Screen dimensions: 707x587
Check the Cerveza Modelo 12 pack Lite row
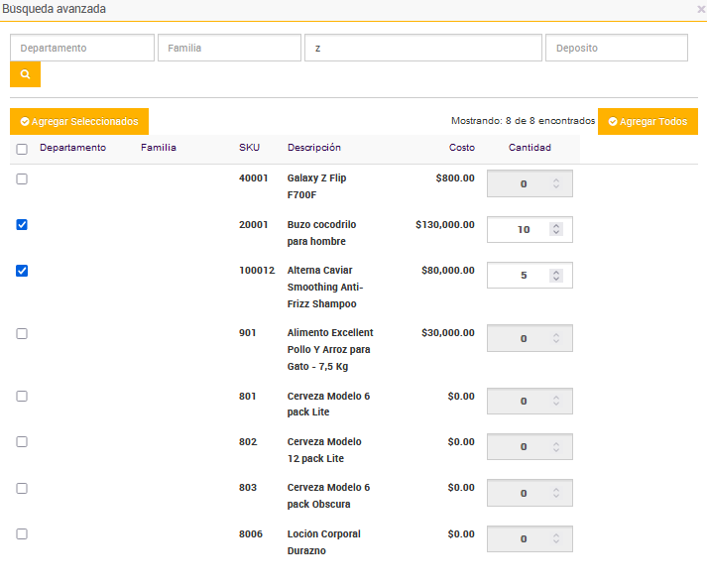pyautogui.click(x=22, y=442)
